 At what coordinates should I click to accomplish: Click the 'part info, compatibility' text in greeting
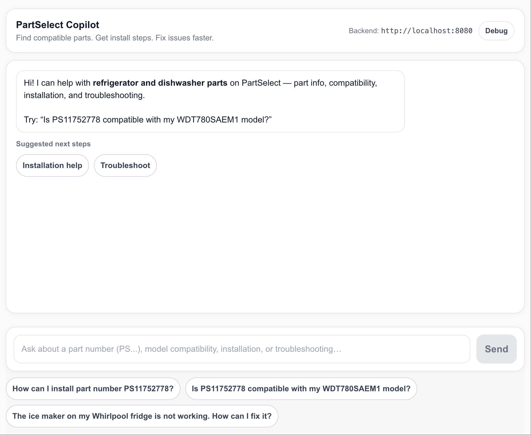coord(335,83)
